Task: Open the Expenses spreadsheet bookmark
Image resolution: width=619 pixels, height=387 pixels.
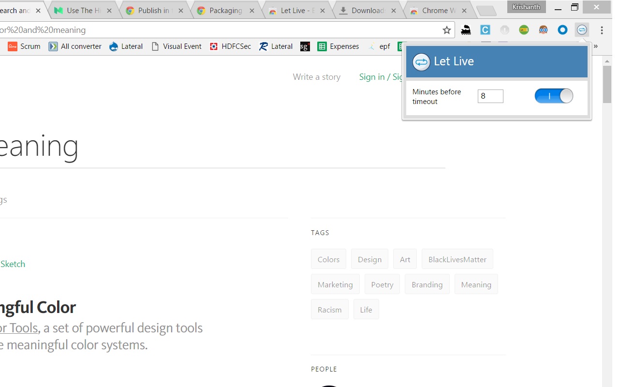Action: 338,46
